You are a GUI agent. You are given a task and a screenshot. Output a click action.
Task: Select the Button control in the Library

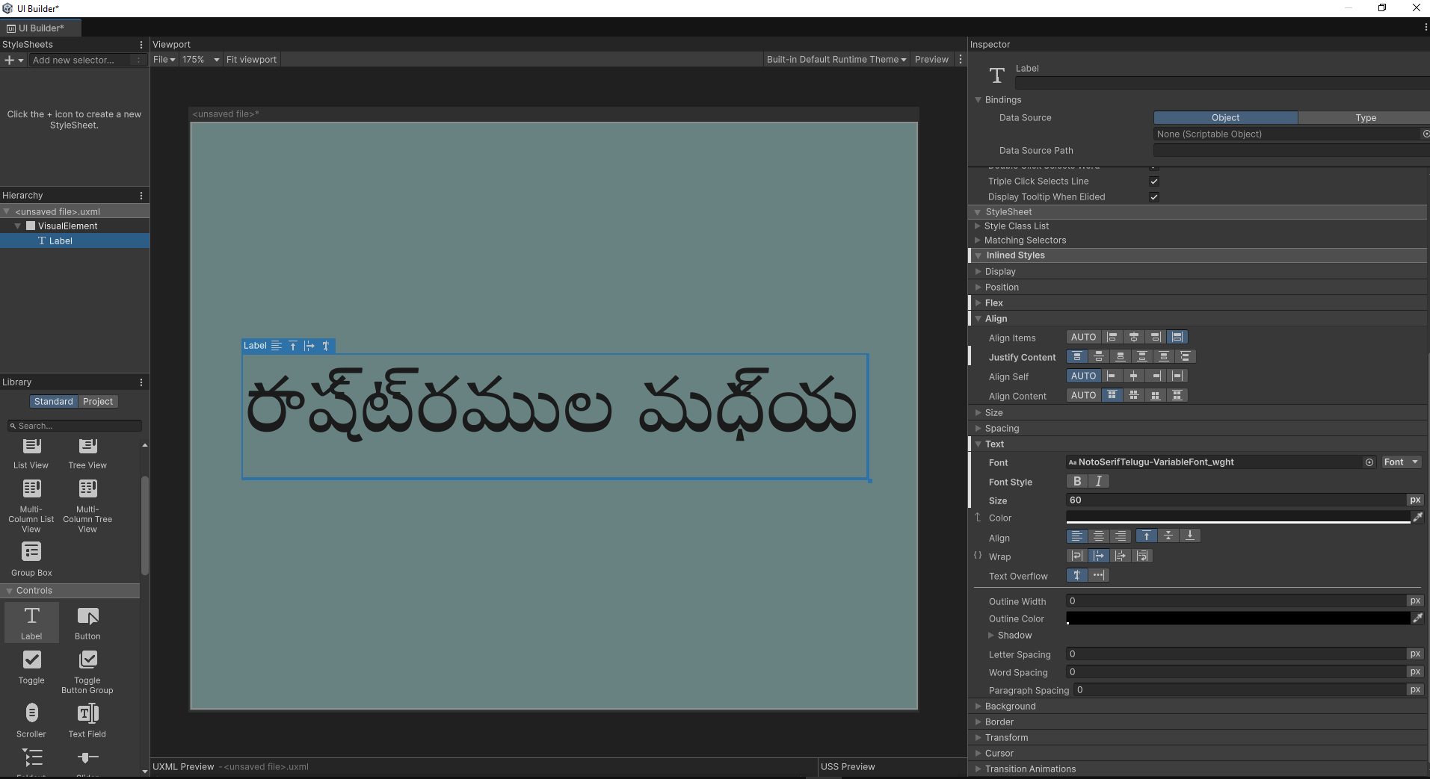87,622
